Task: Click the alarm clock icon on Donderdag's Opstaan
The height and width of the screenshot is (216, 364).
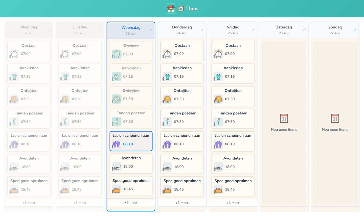Action: 167,54
